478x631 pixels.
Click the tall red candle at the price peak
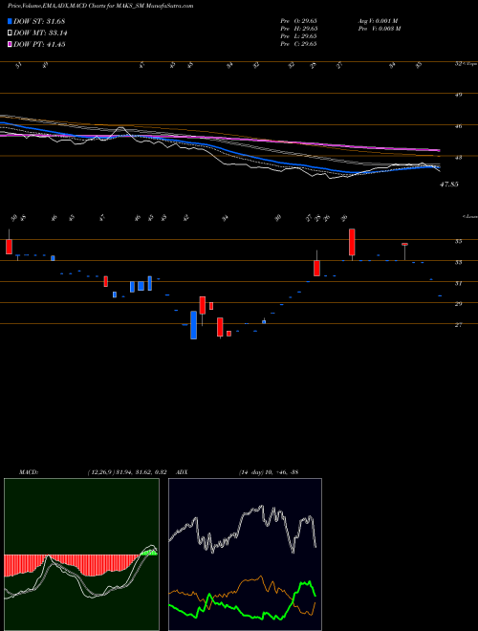(352, 242)
